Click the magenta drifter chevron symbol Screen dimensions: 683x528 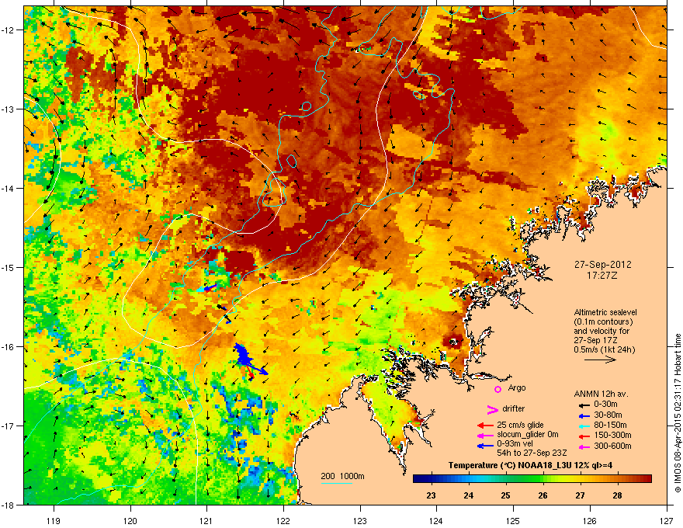point(492,409)
